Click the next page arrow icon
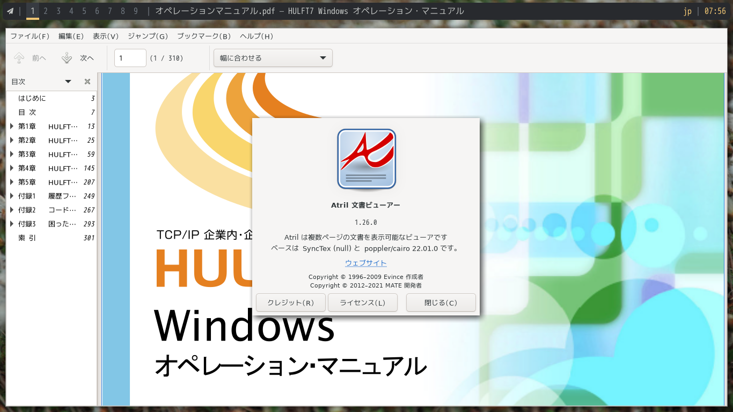 coord(67,58)
